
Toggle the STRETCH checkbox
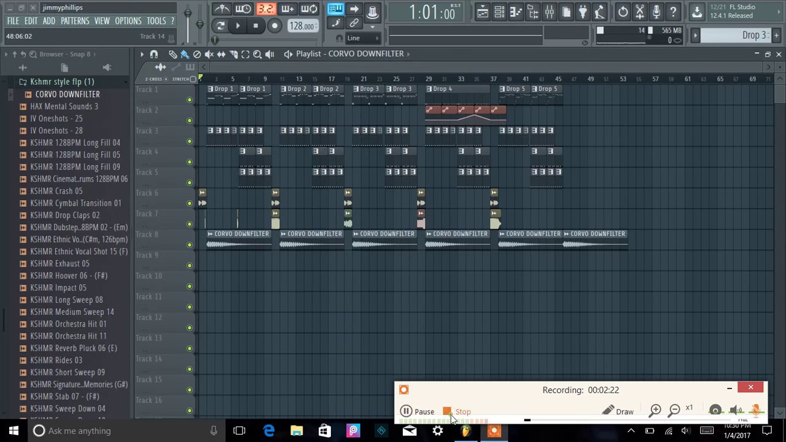coord(193,79)
